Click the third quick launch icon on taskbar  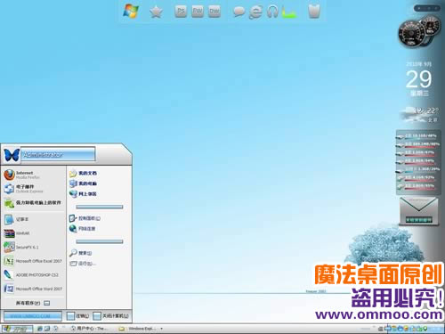tap(55, 329)
